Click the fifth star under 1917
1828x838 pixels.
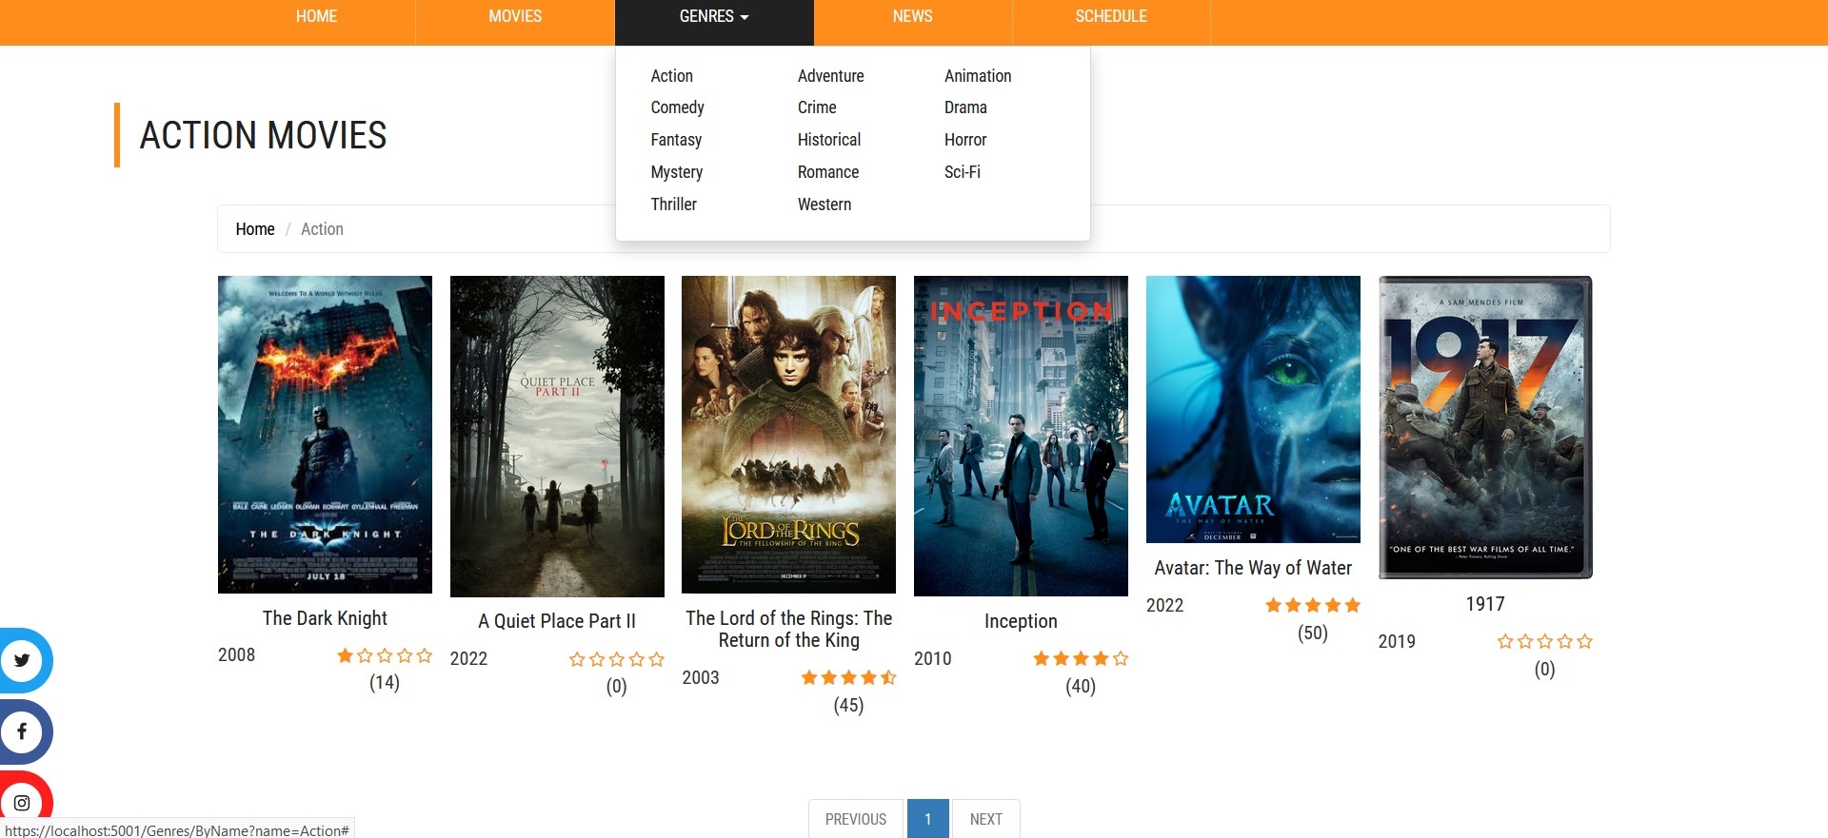click(x=1584, y=641)
